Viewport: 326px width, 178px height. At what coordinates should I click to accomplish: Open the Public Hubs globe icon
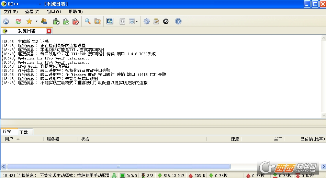[6, 21]
